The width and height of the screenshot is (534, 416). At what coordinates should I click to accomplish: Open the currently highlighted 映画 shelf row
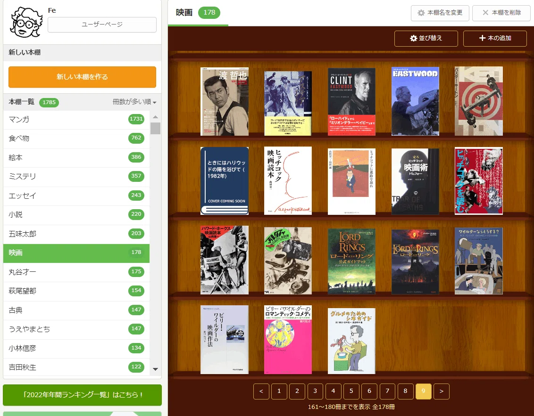click(76, 253)
